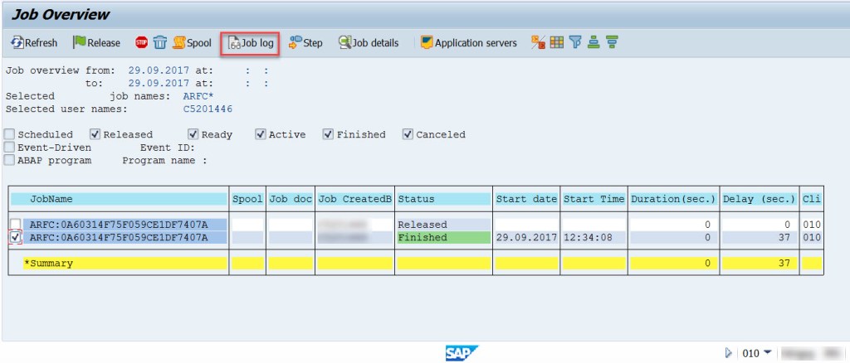Click the JobName column header
Screen dimensions: 850x363
(119, 199)
